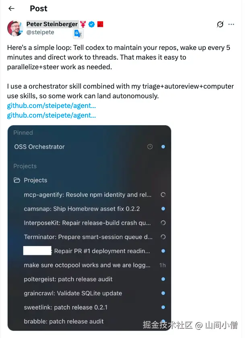246x338 pixels.
Task: Open the first github.com/steipete/agent link
Action: [x=52, y=106]
